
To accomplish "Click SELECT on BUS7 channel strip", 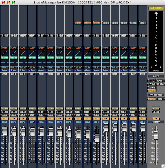I will (x=133, y=112).
